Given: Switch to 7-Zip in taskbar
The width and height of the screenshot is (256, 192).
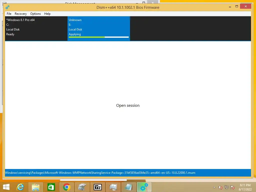Looking at the screenshot, I should pyautogui.click(x=98, y=187).
